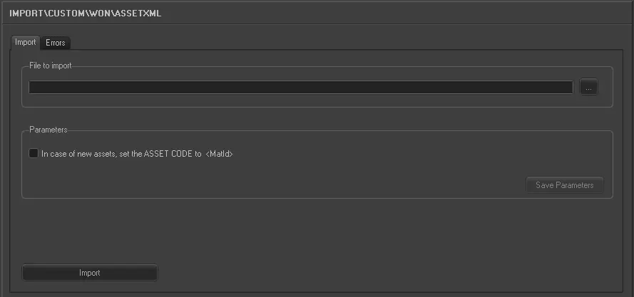Focus the File to import path field

click(x=300, y=87)
